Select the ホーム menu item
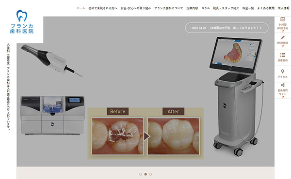The height and width of the screenshot is (179, 291). (x=81, y=8)
